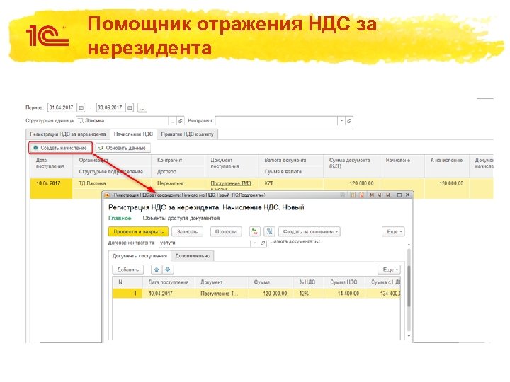510x382 pixels.
Task: Click the Добавить button
Action: pos(127,270)
